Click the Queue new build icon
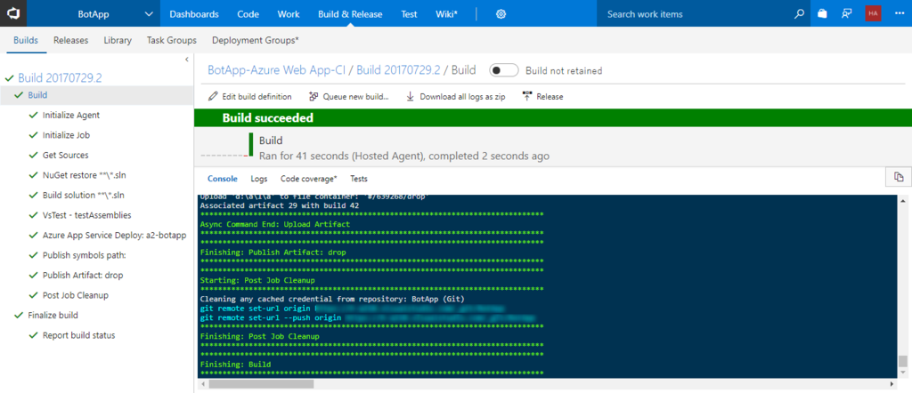The image size is (912, 393). [x=313, y=96]
